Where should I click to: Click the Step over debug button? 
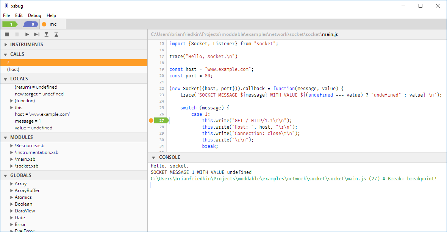(37, 34)
